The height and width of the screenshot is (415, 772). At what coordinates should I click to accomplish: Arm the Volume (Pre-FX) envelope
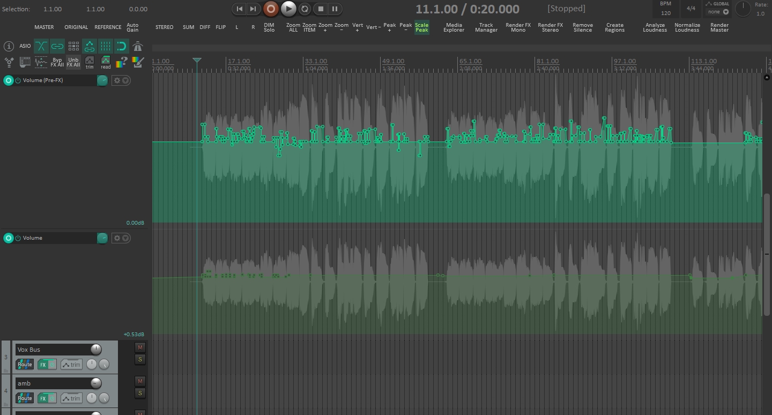[x=8, y=80]
